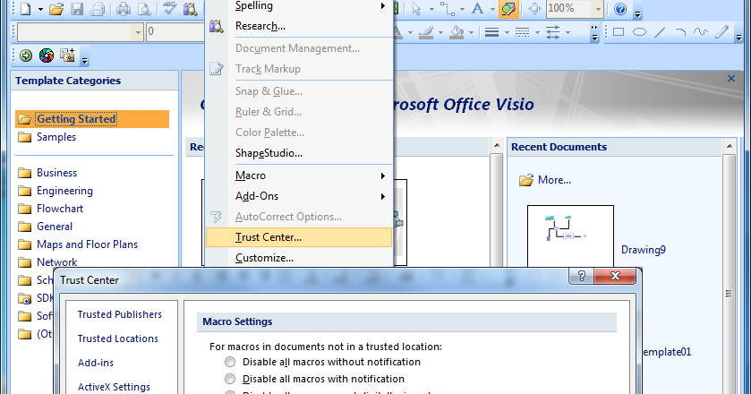Image resolution: width=751 pixels, height=394 pixels.
Task: Select the Pencil drawing tool
Action: 721,32
